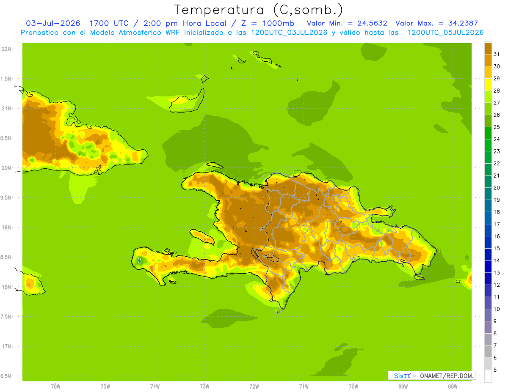Click the 1200UTC_05JUL2026 valid-until text
Screen dimensions: 508x392
point(445,33)
